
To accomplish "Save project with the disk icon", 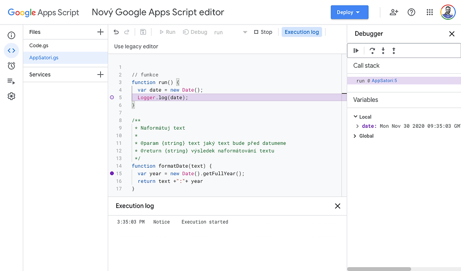I will (143, 32).
